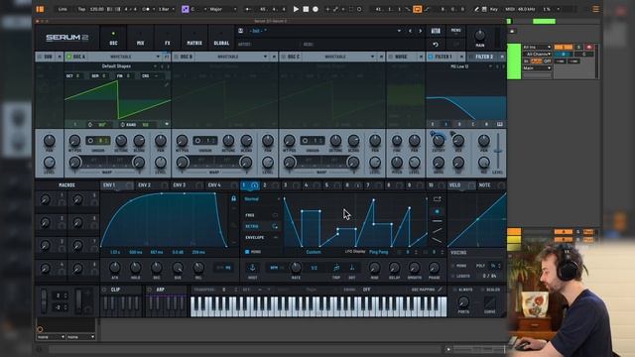Click the MAIN volume knob
The width and height of the screenshot is (635, 357).
(x=479, y=36)
